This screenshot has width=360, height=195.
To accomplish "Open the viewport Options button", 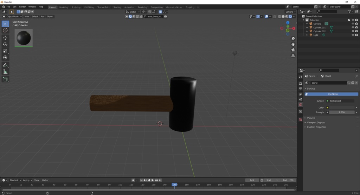I will point(290,12).
